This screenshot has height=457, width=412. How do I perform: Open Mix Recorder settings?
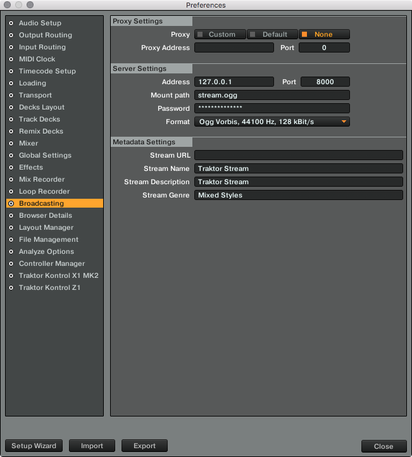point(54,179)
